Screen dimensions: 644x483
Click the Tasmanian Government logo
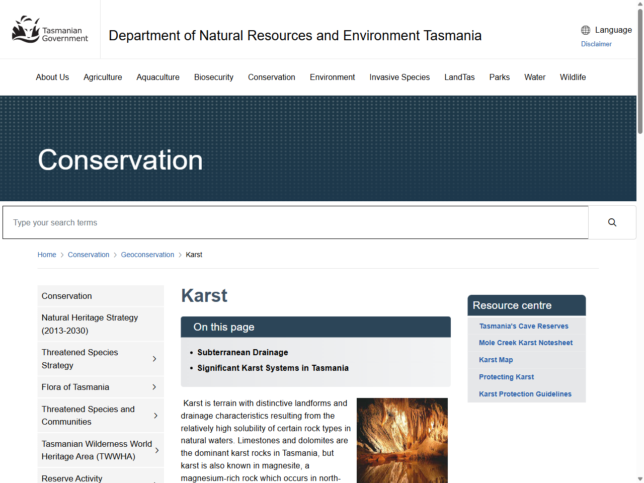[50, 29]
